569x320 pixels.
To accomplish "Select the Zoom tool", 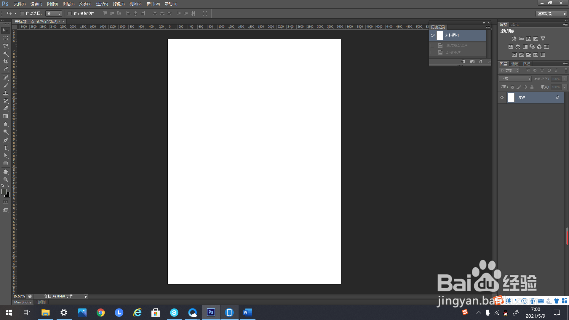I will (x=6, y=180).
